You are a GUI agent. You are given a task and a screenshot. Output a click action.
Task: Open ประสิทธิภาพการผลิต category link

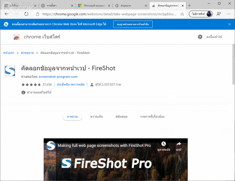71,84
